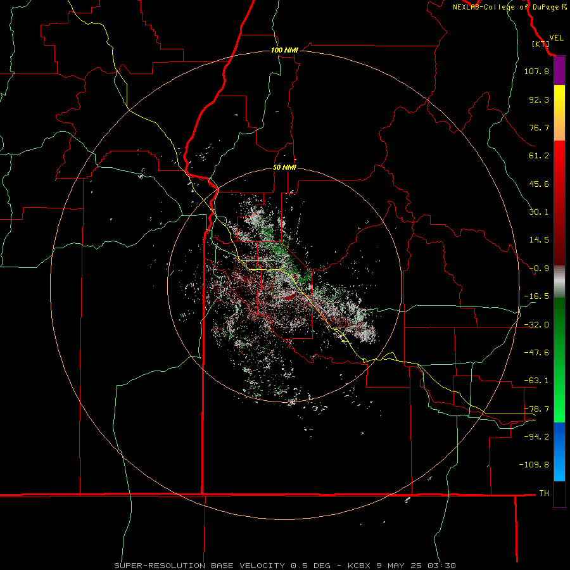The width and height of the screenshot is (570, 570).
Task: Click the blue segment of the color bar
Action: pos(559,452)
